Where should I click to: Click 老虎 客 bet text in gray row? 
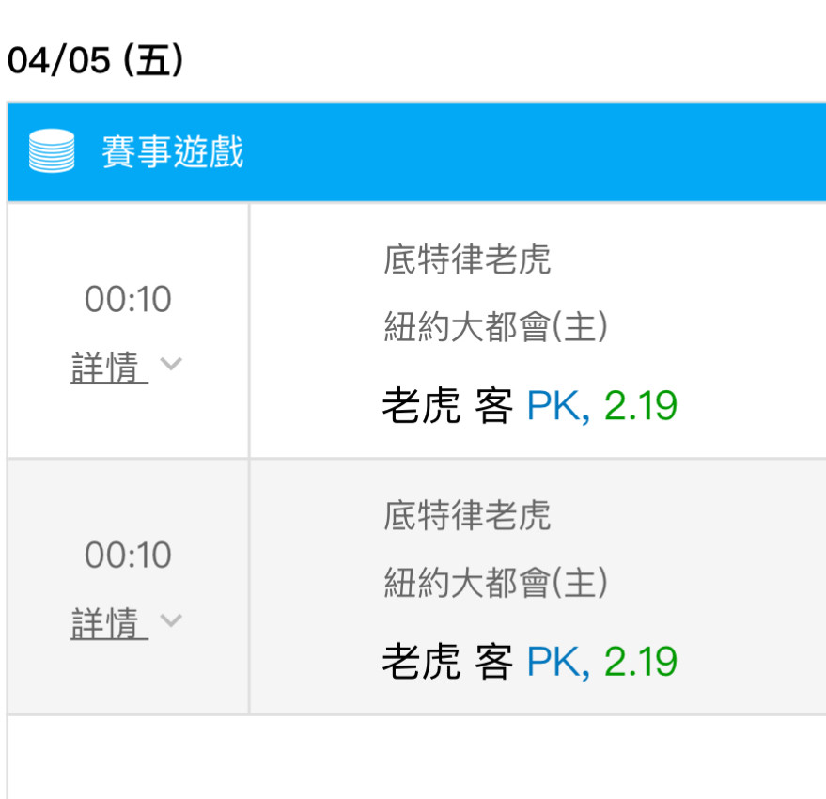point(447,662)
